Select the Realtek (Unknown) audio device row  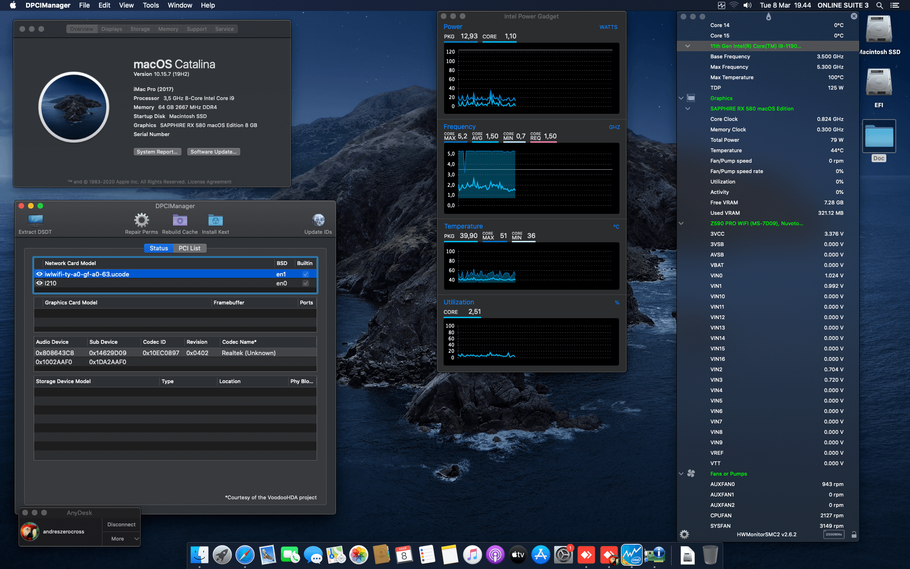[x=175, y=353]
